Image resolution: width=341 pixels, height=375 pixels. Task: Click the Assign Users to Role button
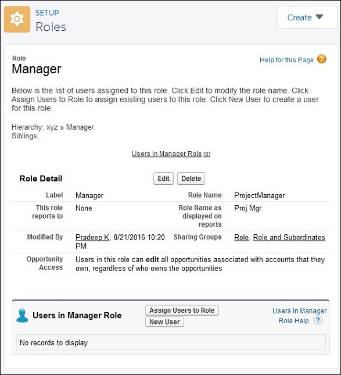(x=182, y=310)
